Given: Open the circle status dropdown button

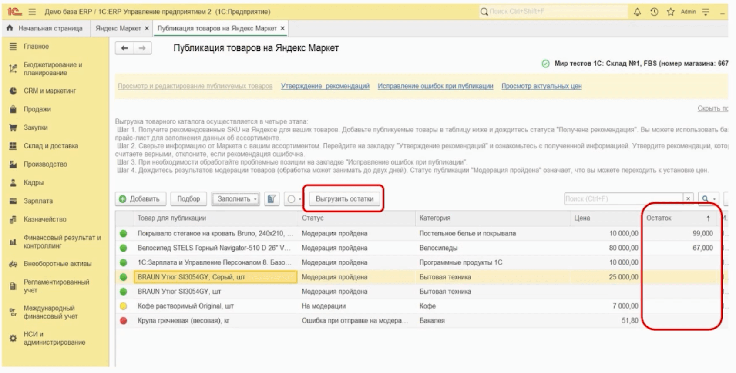Looking at the screenshot, I should click(293, 199).
